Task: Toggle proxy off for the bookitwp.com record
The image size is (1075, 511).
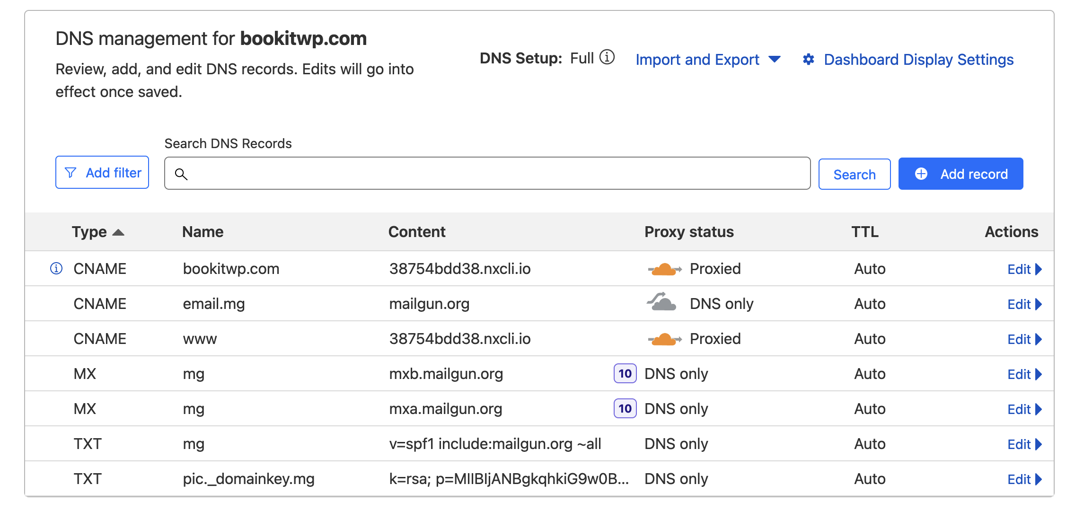Action: pyautogui.click(x=665, y=268)
